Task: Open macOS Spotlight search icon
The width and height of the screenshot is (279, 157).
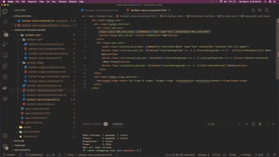Action: (265, 2)
